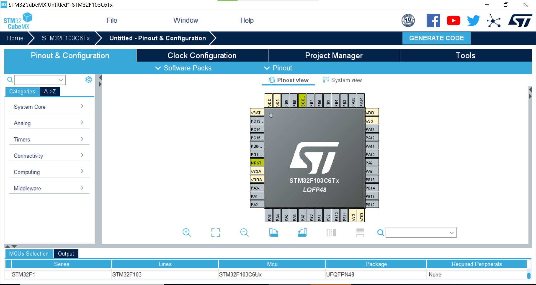
Task: Click the ST logo in header
Action: pyautogui.click(x=520, y=21)
